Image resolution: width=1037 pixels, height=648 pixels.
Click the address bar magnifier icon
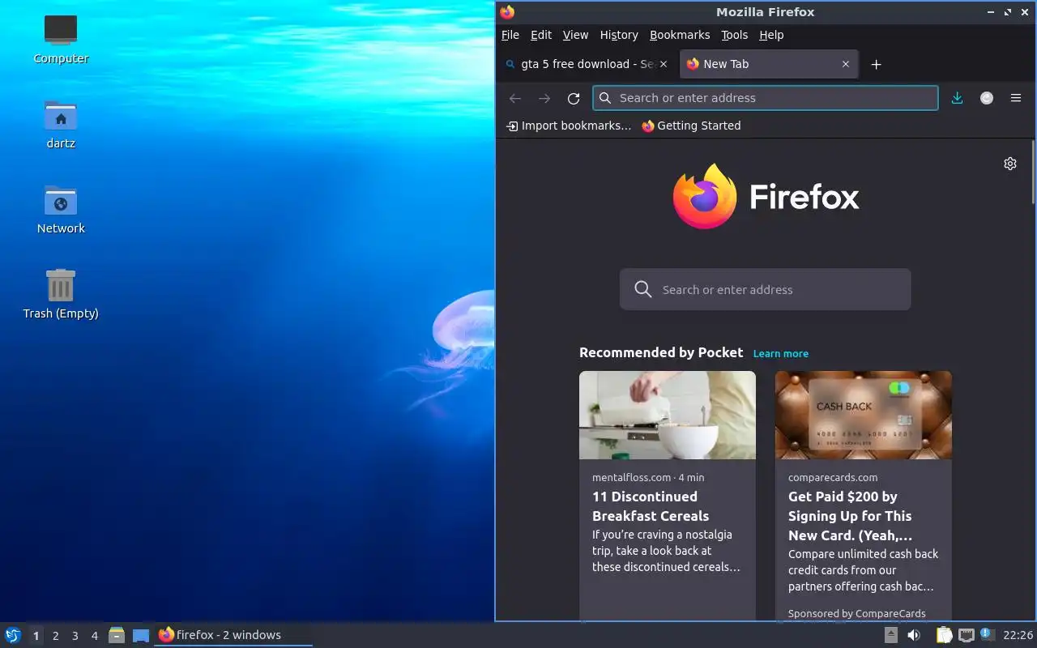coord(605,98)
